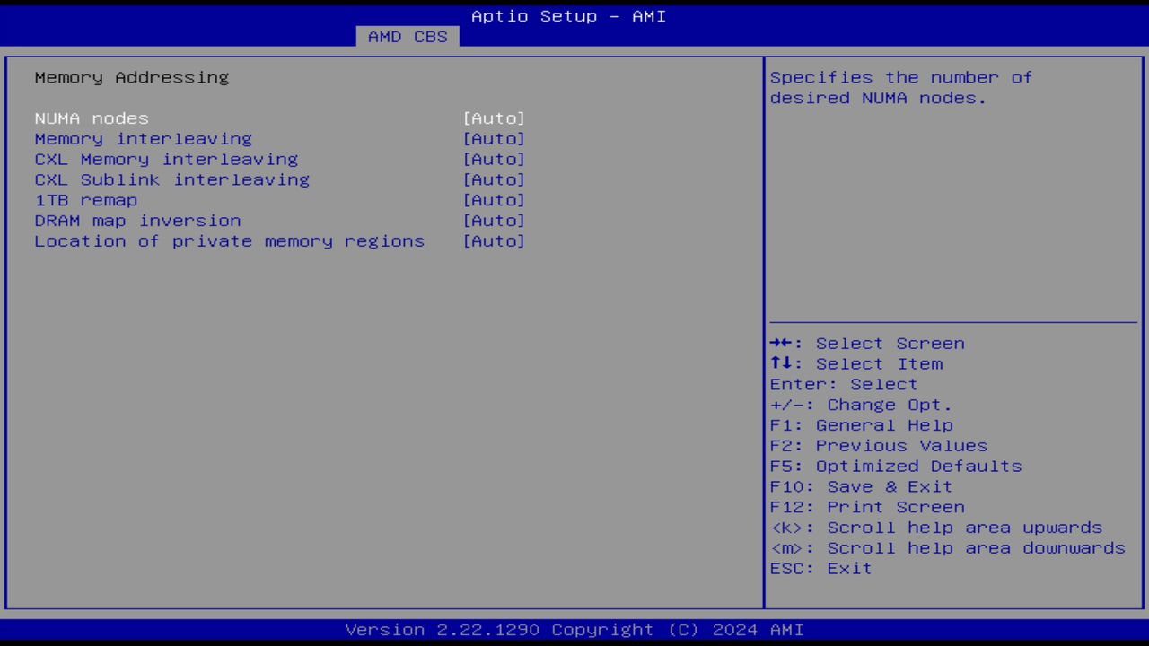Viewport: 1149px width, 646px height.
Task: Open the CXL Sublink interleaving [Auto] value
Action: [494, 180]
